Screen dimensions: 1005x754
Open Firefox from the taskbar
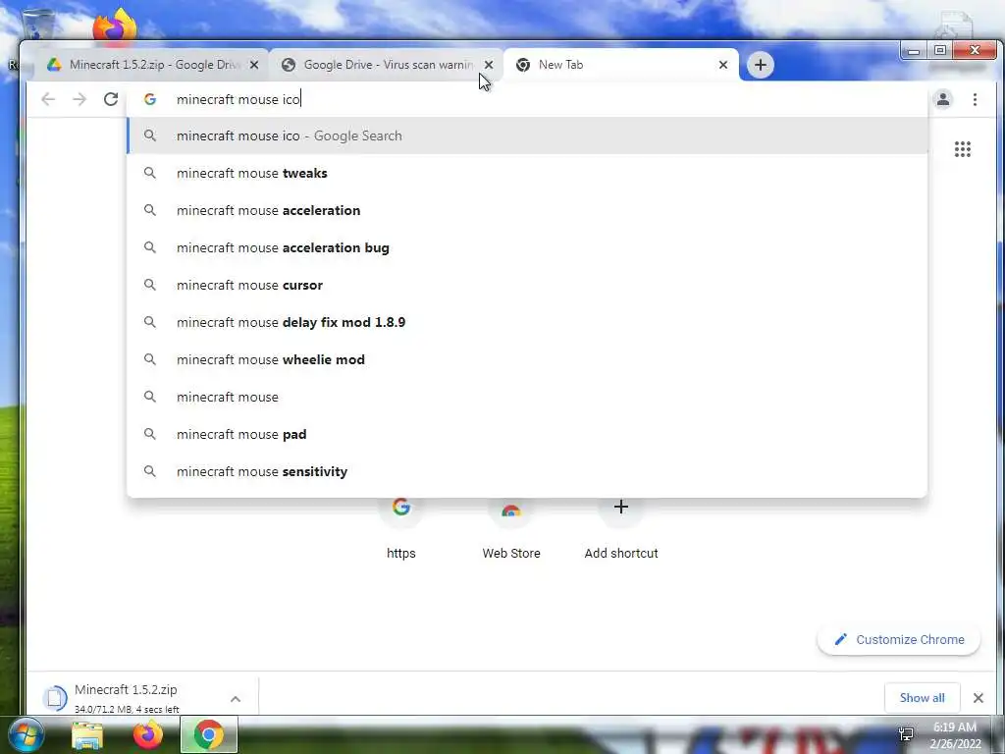coord(148,735)
